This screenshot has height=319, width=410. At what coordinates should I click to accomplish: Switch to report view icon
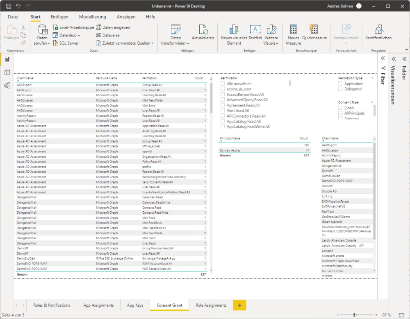[x=7, y=59]
